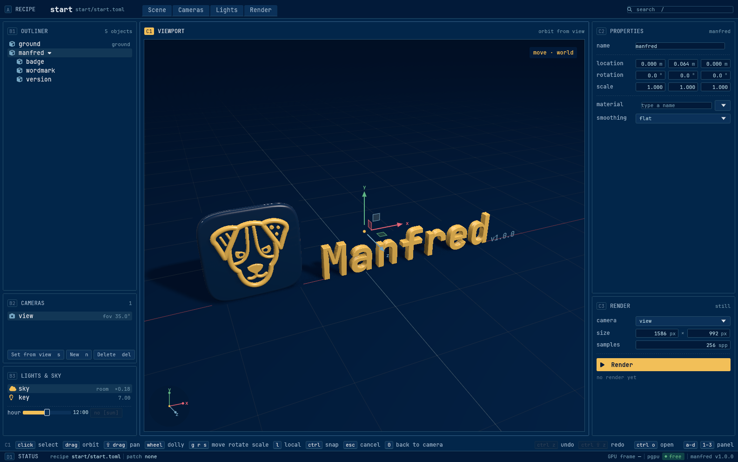This screenshot has height=462, width=738.
Task: Click the Render play triangle icon
Action: pos(603,365)
